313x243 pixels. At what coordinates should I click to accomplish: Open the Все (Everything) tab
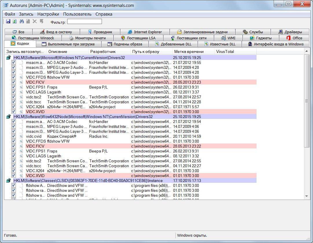coord(18,32)
